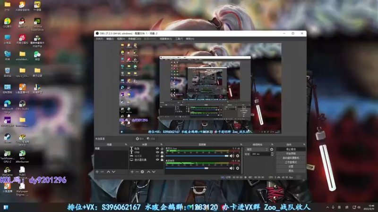Add a new source with the plus icon
Viewport: 378px width, 212px height.
click(132, 172)
